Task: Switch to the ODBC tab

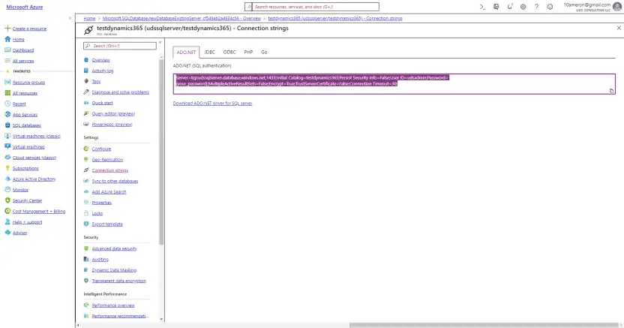Action: [229, 52]
